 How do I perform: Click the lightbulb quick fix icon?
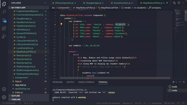tap(61, 24)
